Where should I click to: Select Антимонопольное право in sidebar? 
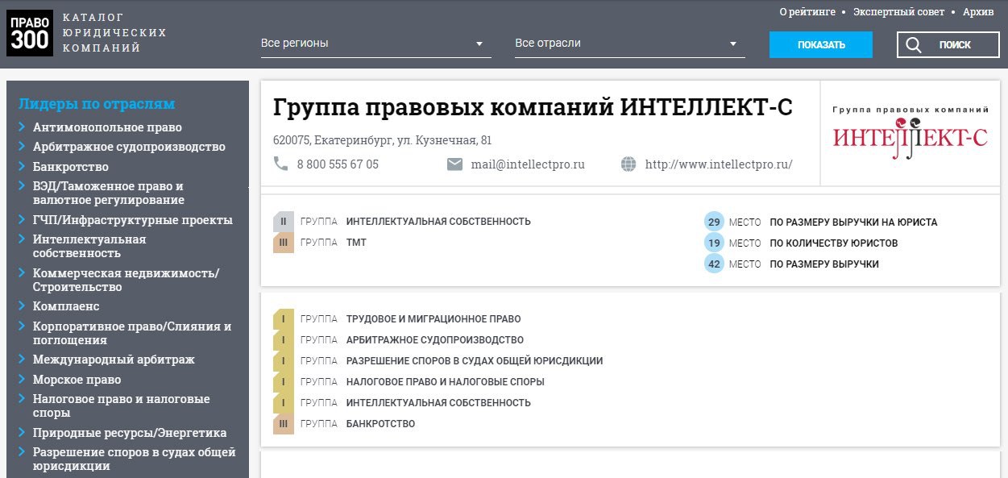tap(107, 127)
